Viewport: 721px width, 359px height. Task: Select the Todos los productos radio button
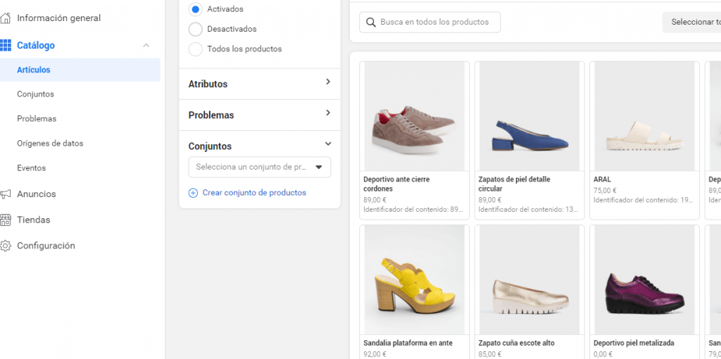click(x=196, y=49)
